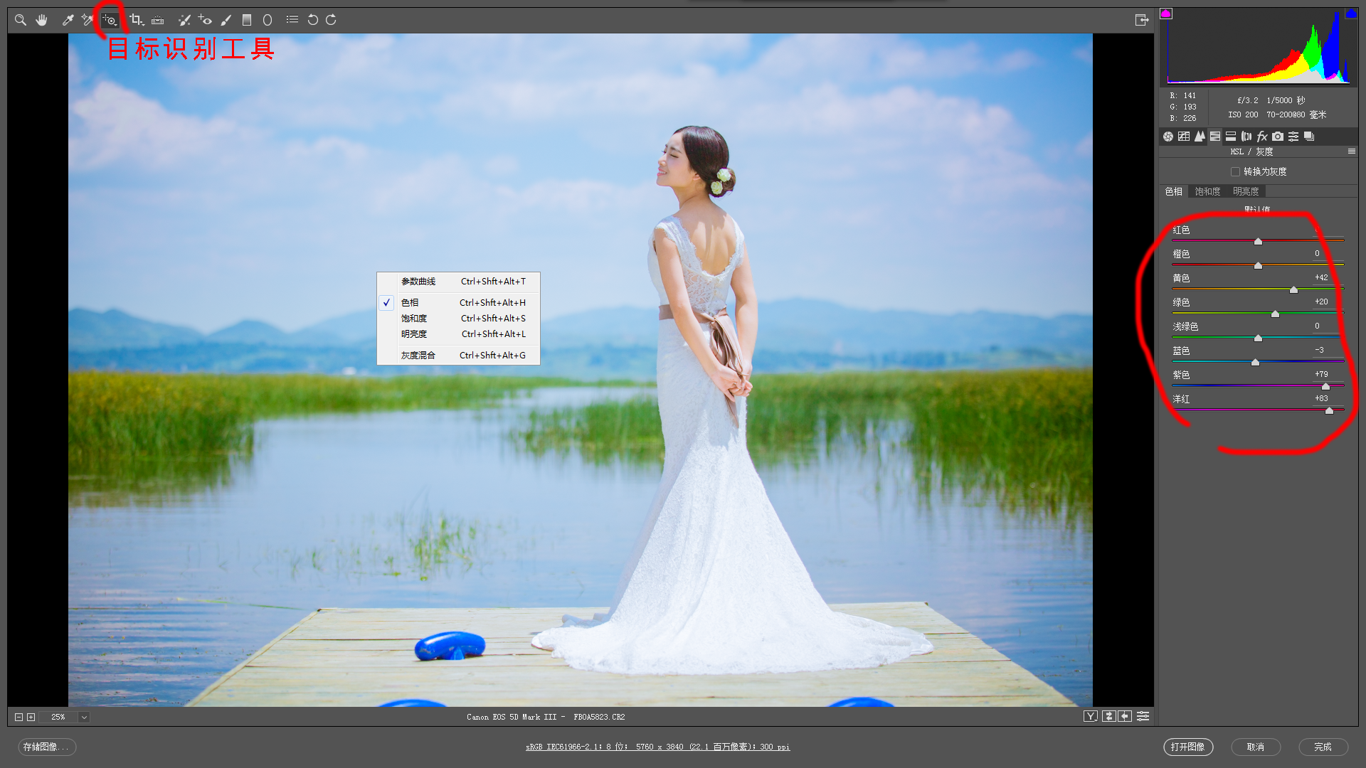Click the 蓝色 value field showing -3
Image resolution: width=1366 pixels, height=768 pixels.
pyautogui.click(x=1328, y=351)
